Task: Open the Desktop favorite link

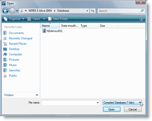Action: pos(14,49)
